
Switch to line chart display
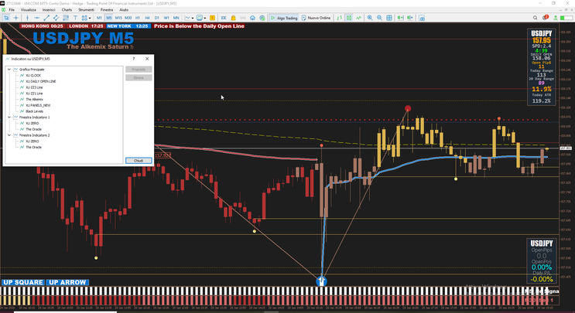tap(358, 18)
